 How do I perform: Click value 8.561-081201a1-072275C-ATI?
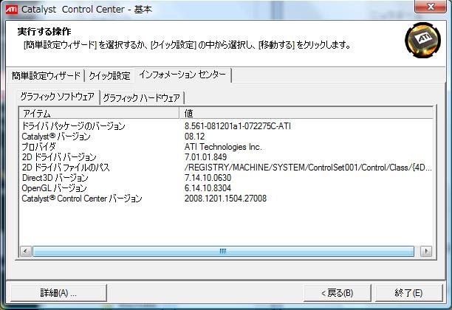pyautogui.click(x=238, y=126)
